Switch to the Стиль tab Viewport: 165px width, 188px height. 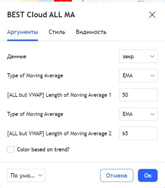pos(57,32)
